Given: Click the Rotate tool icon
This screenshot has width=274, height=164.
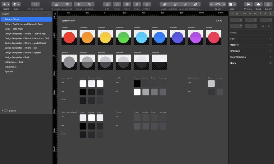Looking at the screenshot, I should (x=117, y=4).
